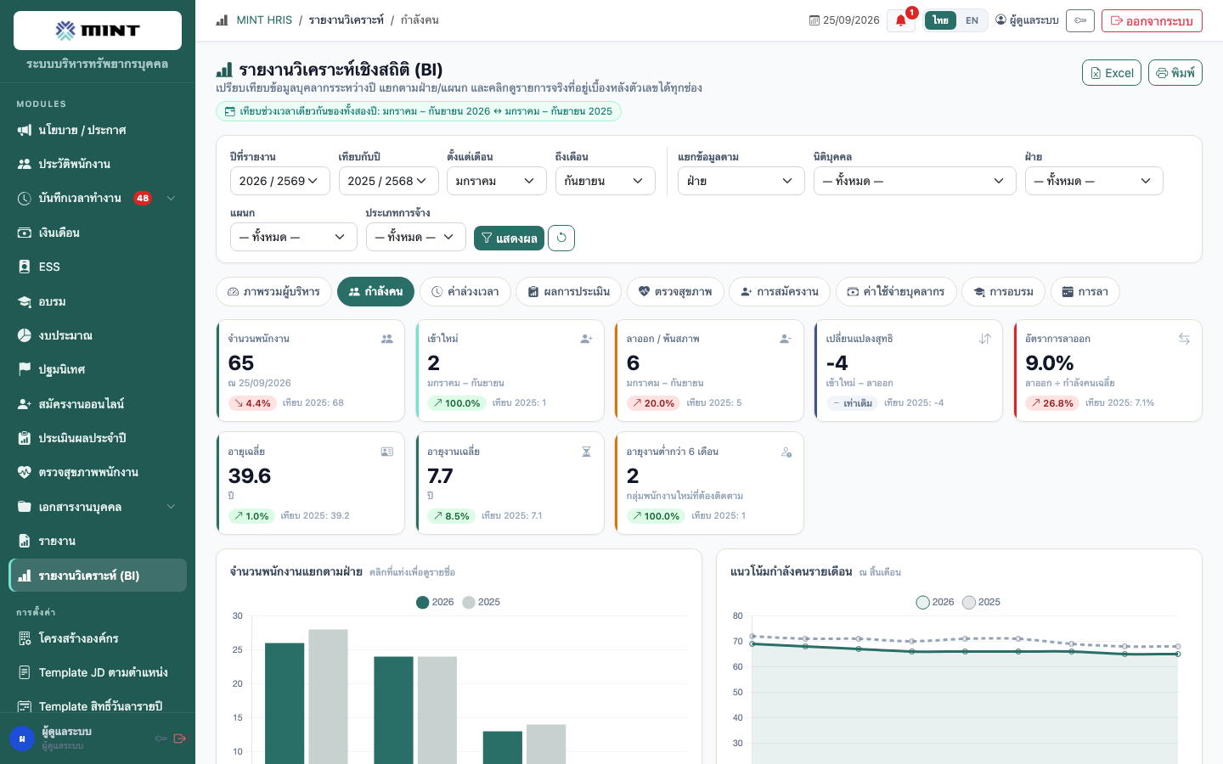Click the reset filters refresh icon

561,238
